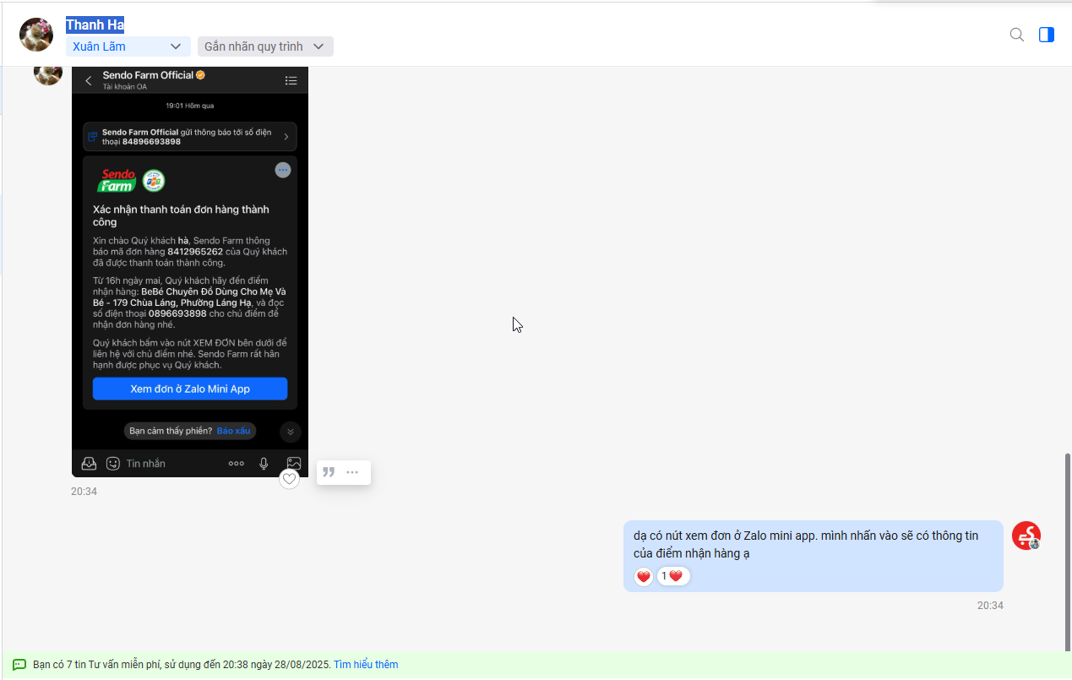Viewport: 1072px width, 680px height.
Task: Select the Thanh Ha contact name
Action: (95, 24)
